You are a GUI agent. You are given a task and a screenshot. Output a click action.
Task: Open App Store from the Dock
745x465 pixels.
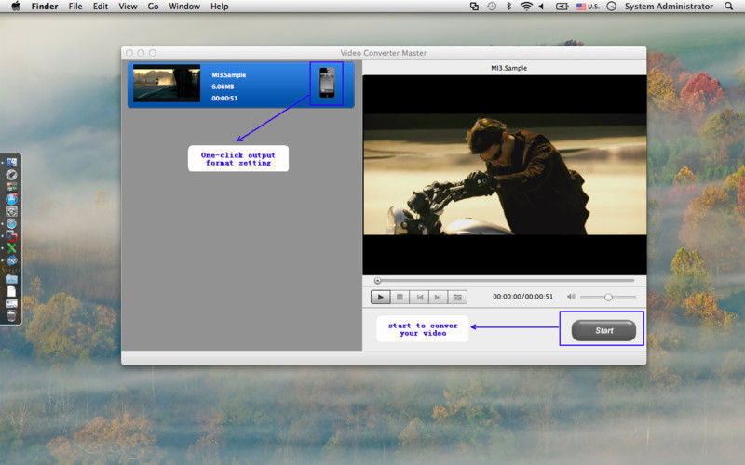click(11, 199)
